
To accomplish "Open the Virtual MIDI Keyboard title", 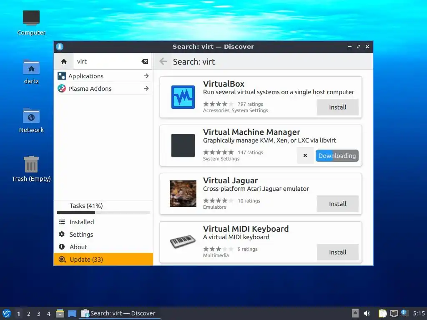I will (x=246, y=229).
